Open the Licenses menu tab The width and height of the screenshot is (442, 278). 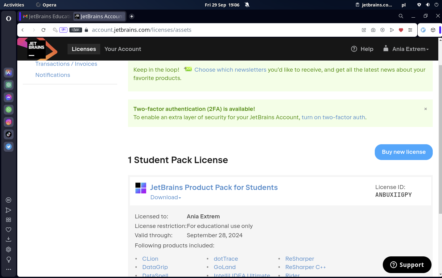point(84,49)
